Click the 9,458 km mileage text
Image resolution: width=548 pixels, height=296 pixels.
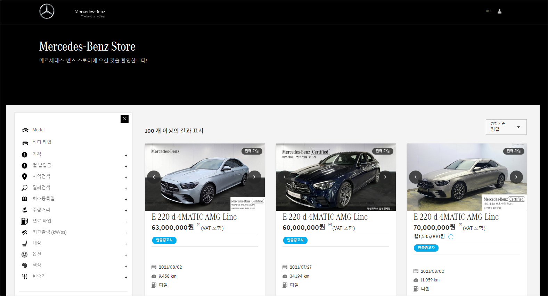(167, 276)
